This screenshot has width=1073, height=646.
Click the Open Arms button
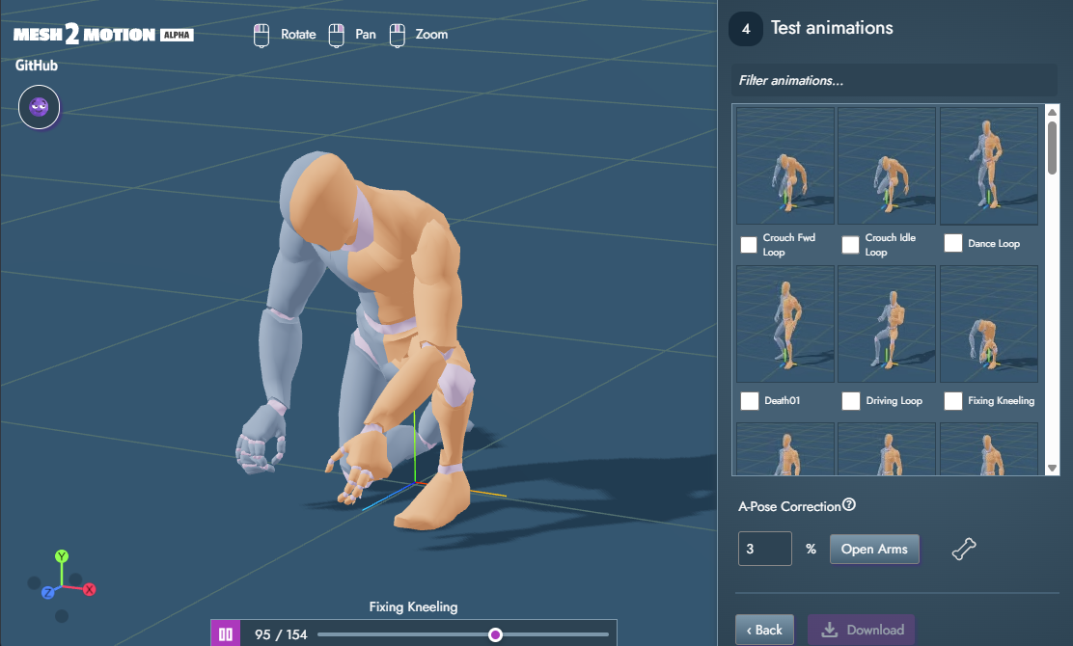pyautogui.click(x=874, y=548)
